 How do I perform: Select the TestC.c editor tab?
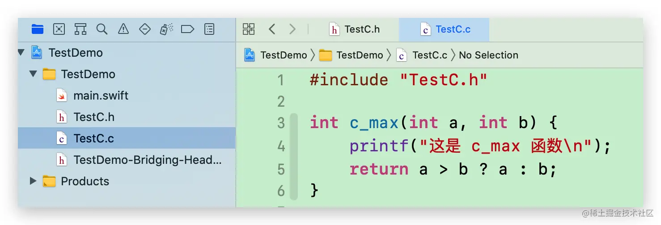[x=444, y=29]
